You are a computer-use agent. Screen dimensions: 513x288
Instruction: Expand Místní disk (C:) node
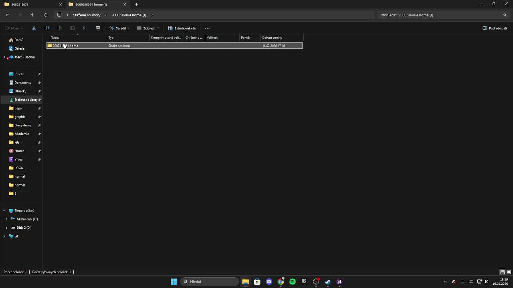(x=6, y=219)
